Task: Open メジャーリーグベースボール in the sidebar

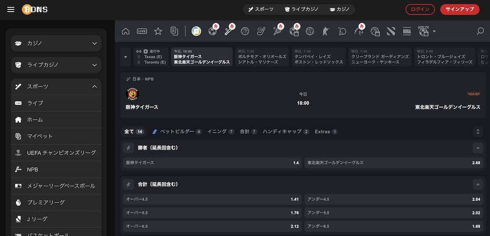Action: pyautogui.click(x=56, y=186)
